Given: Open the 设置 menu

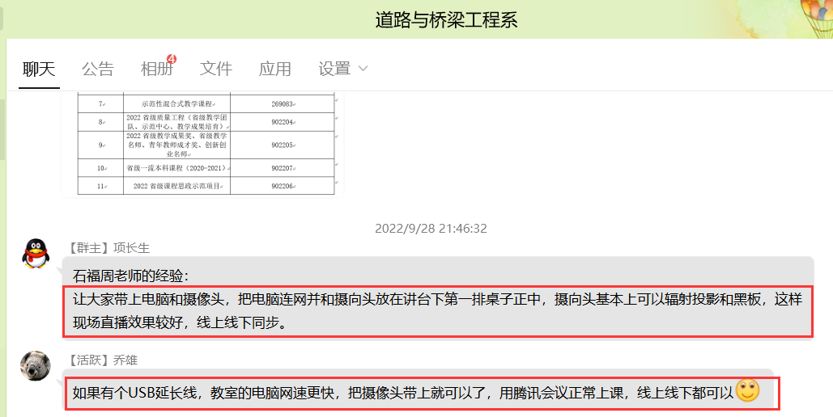Looking at the screenshot, I should (x=334, y=69).
